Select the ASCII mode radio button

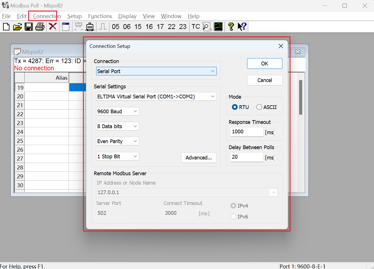(x=259, y=107)
